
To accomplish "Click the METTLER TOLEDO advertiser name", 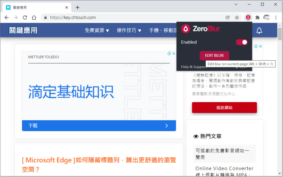I will [43, 57].
